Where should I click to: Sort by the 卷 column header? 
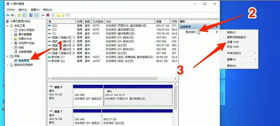click(62, 21)
